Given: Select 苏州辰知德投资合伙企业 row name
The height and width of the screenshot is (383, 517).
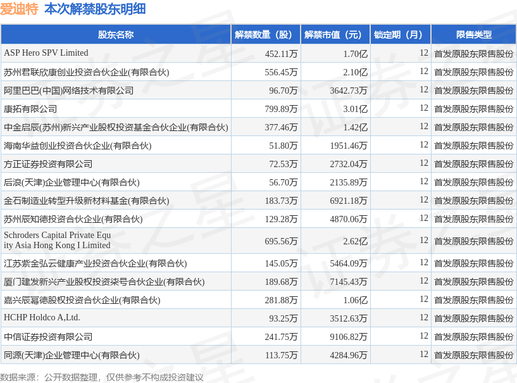Looking at the screenshot, I should click(x=73, y=219).
